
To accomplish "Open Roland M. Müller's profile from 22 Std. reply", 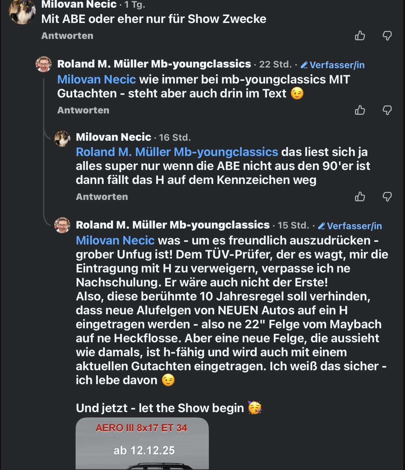I will [154, 64].
